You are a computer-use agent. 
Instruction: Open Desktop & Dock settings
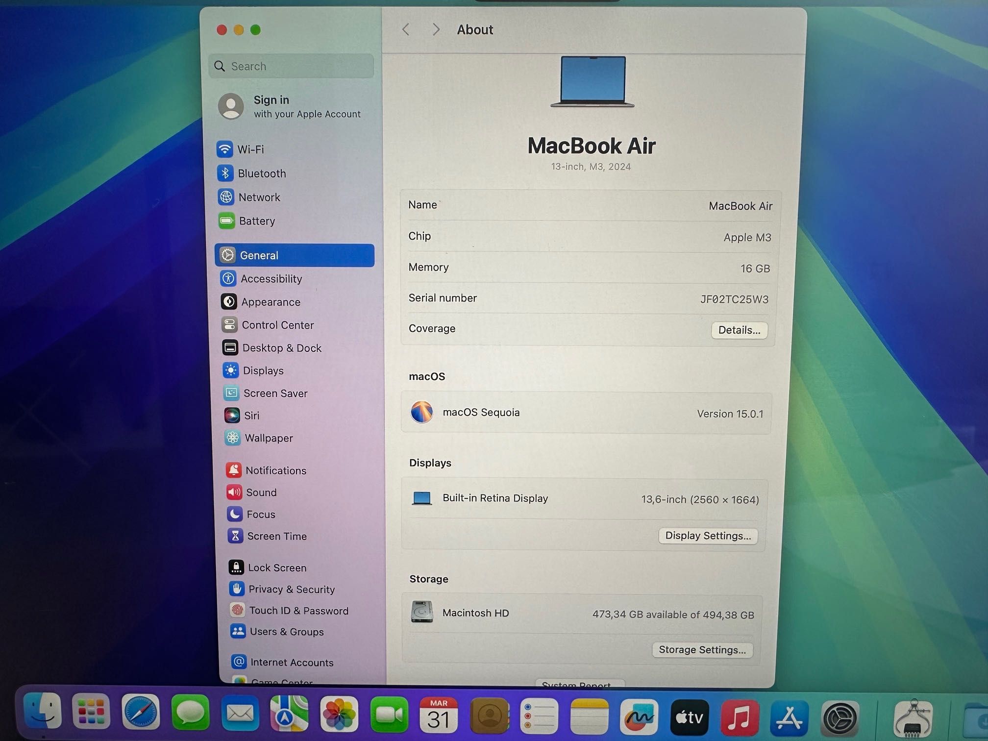(x=272, y=348)
